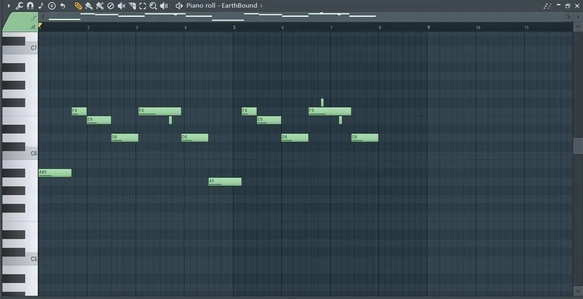Screen dimensions: 583x299
Task: Select the Paint brush tool
Action: tap(89, 6)
